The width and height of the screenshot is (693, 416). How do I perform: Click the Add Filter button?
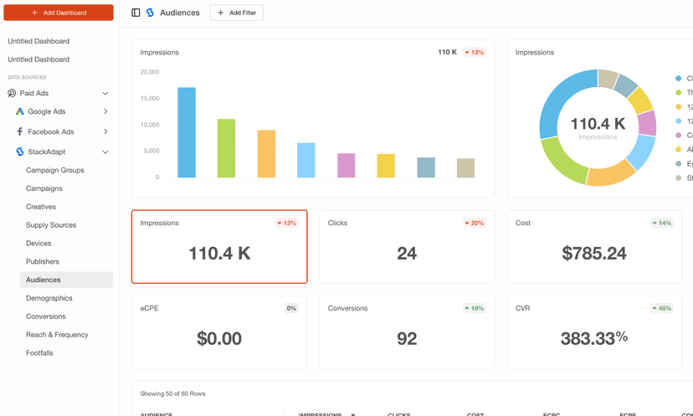tap(236, 13)
